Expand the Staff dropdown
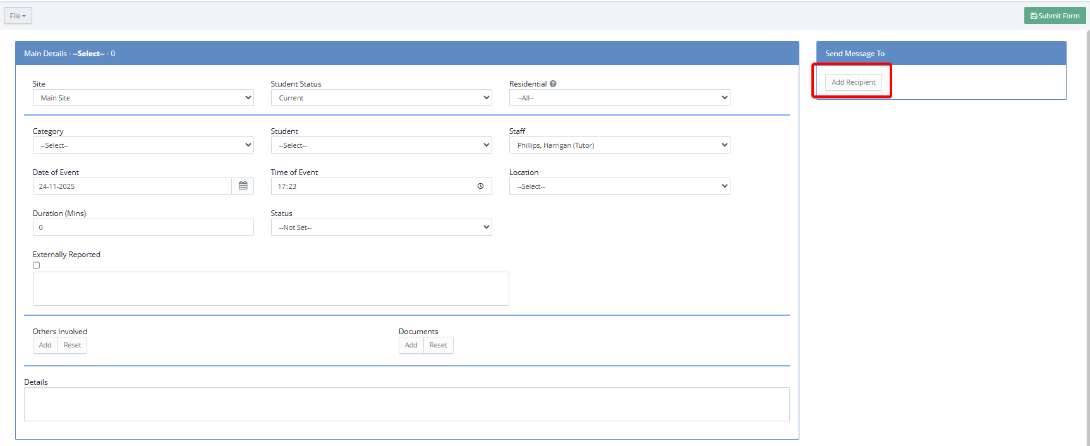1090x446 pixels. click(619, 145)
